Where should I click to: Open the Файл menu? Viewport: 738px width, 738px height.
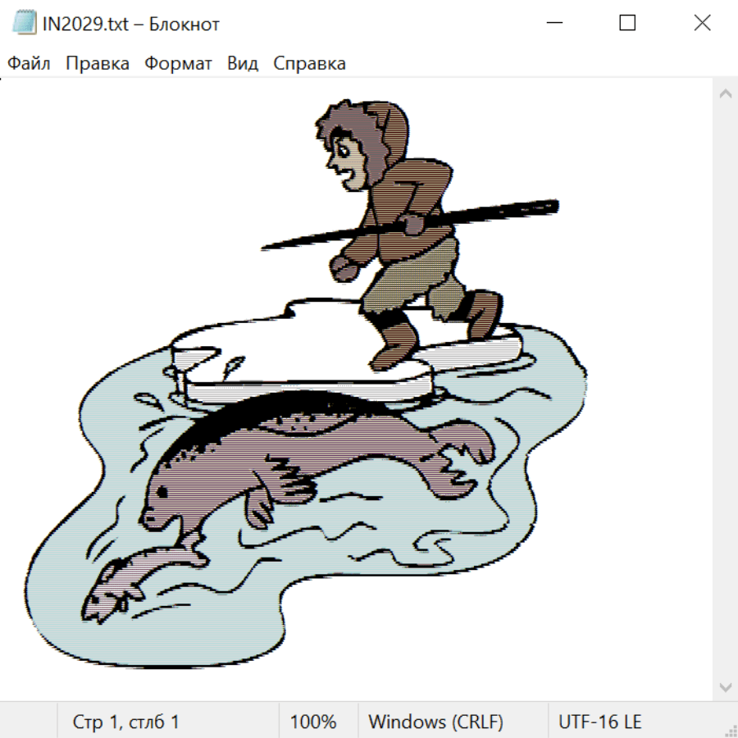[x=29, y=64]
